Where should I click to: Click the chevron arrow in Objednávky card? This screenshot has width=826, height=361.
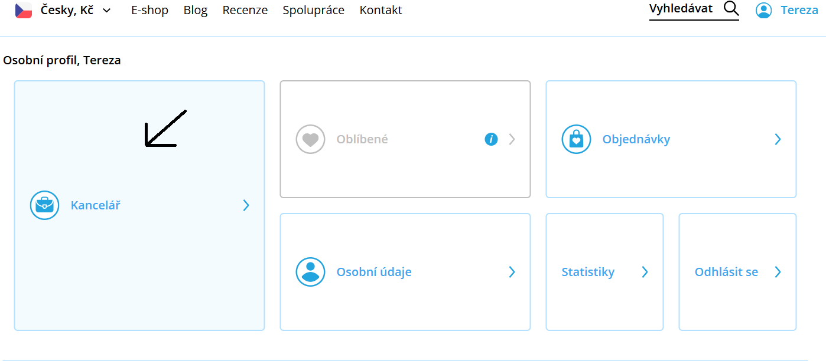tap(778, 139)
